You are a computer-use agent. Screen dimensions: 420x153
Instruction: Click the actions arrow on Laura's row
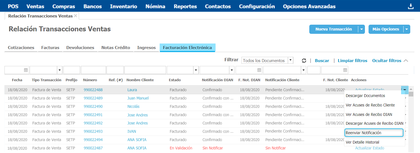[405, 90]
